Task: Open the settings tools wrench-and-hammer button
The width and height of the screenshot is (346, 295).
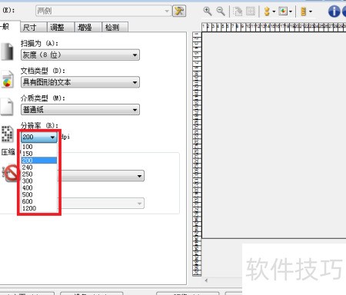Action: pyautogui.click(x=179, y=11)
